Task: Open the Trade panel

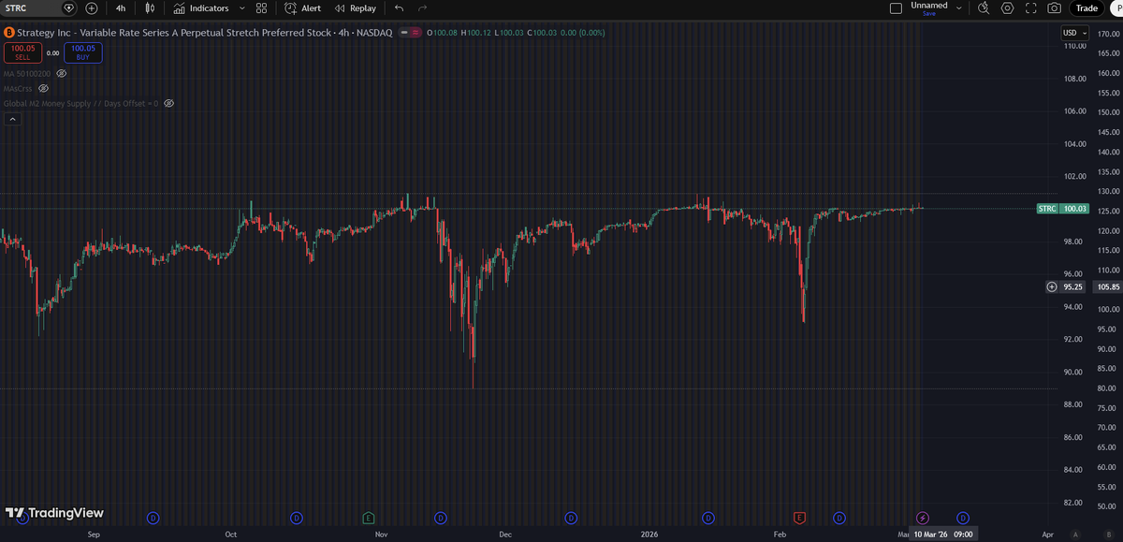Action: 1087,8
